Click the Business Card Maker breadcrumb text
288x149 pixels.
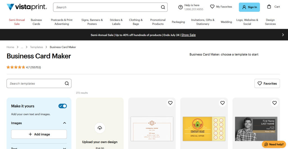pyautogui.click(x=63, y=47)
